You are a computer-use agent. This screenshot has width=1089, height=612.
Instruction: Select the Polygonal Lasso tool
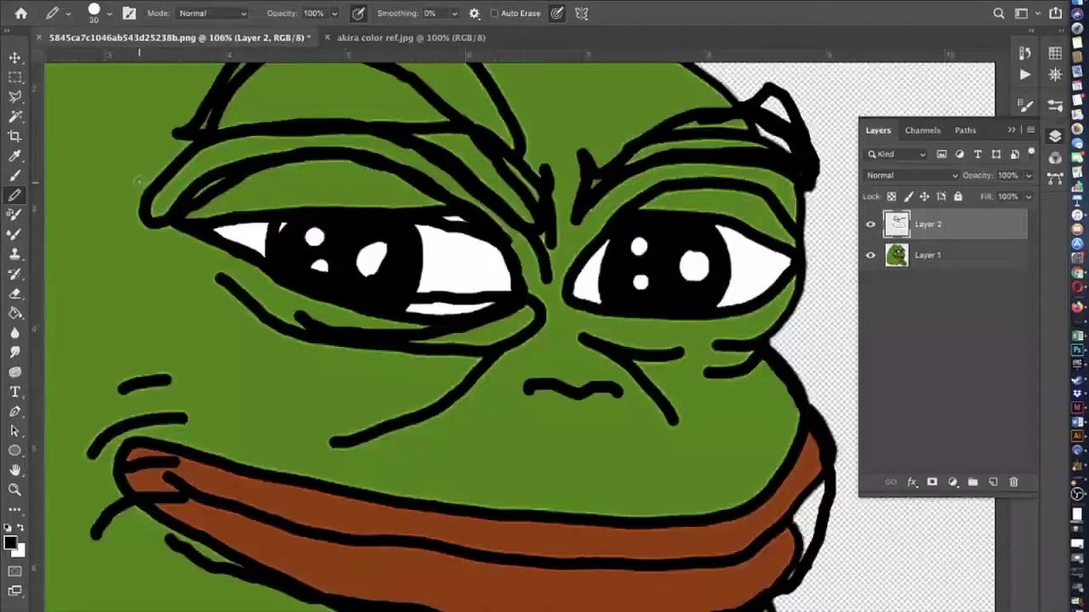(x=14, y=97)
